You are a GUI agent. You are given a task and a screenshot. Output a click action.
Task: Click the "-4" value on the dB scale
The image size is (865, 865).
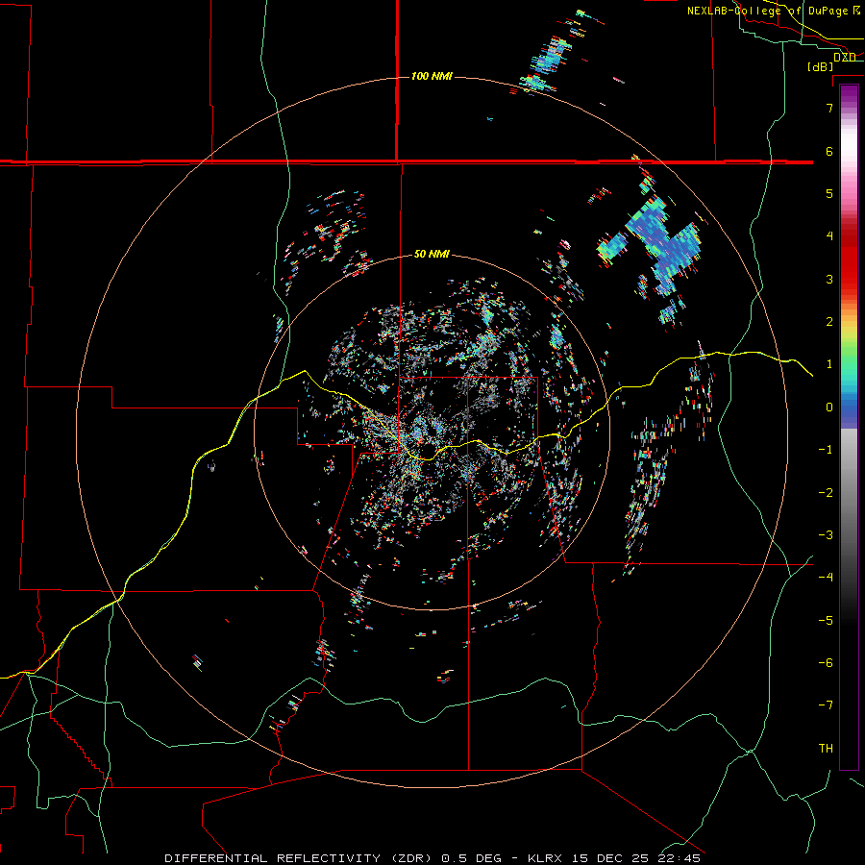pos(826,578)
